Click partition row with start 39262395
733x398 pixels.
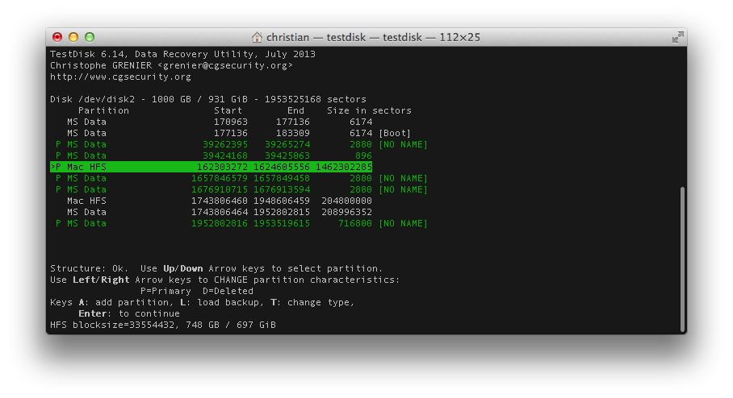241,145
